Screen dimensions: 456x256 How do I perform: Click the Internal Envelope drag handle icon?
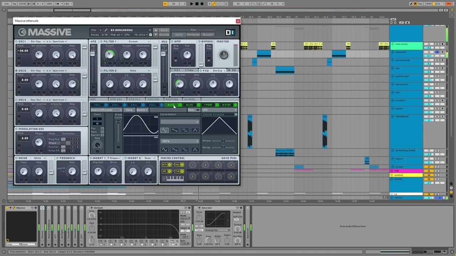(235, 114)
